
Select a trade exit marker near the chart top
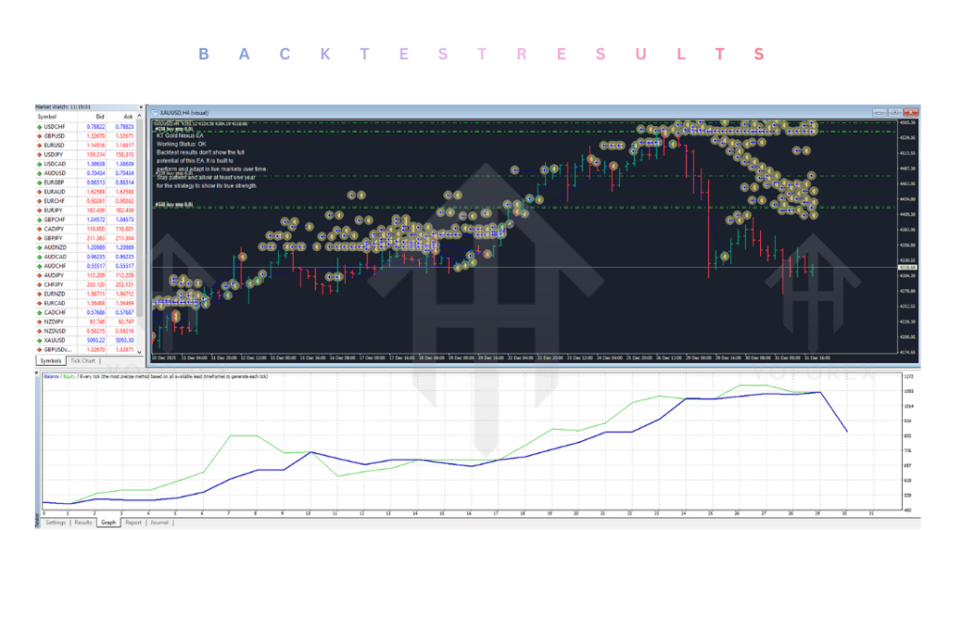(x=686, y=127)
